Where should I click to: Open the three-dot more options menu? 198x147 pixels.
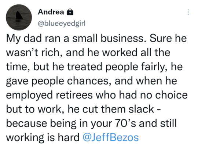188,12
